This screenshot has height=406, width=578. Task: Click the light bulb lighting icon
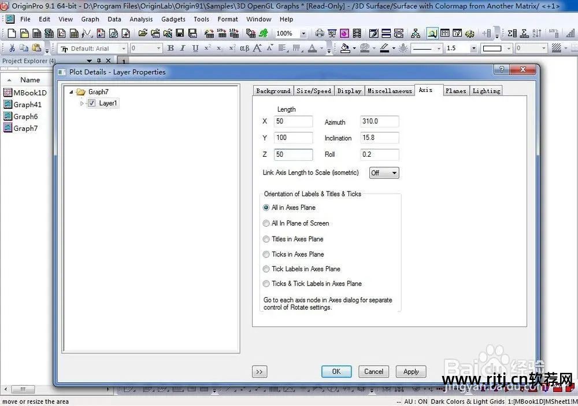click(403, 48)
